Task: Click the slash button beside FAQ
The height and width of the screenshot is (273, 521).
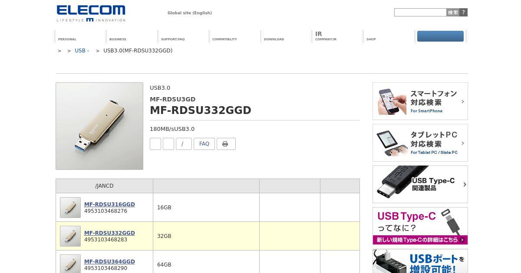Action: coord(184,144)
